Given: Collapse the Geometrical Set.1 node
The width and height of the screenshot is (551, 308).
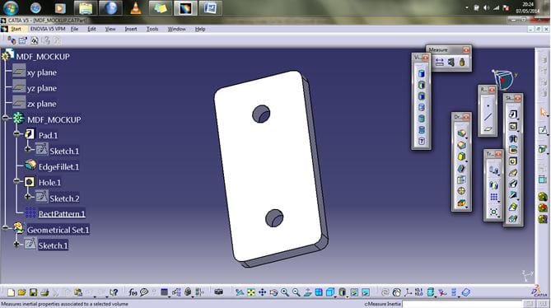Looking at the screenshot, I should (5, 228).
